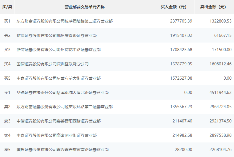Click sell amount 171500.00

click(x=222, y=50)
